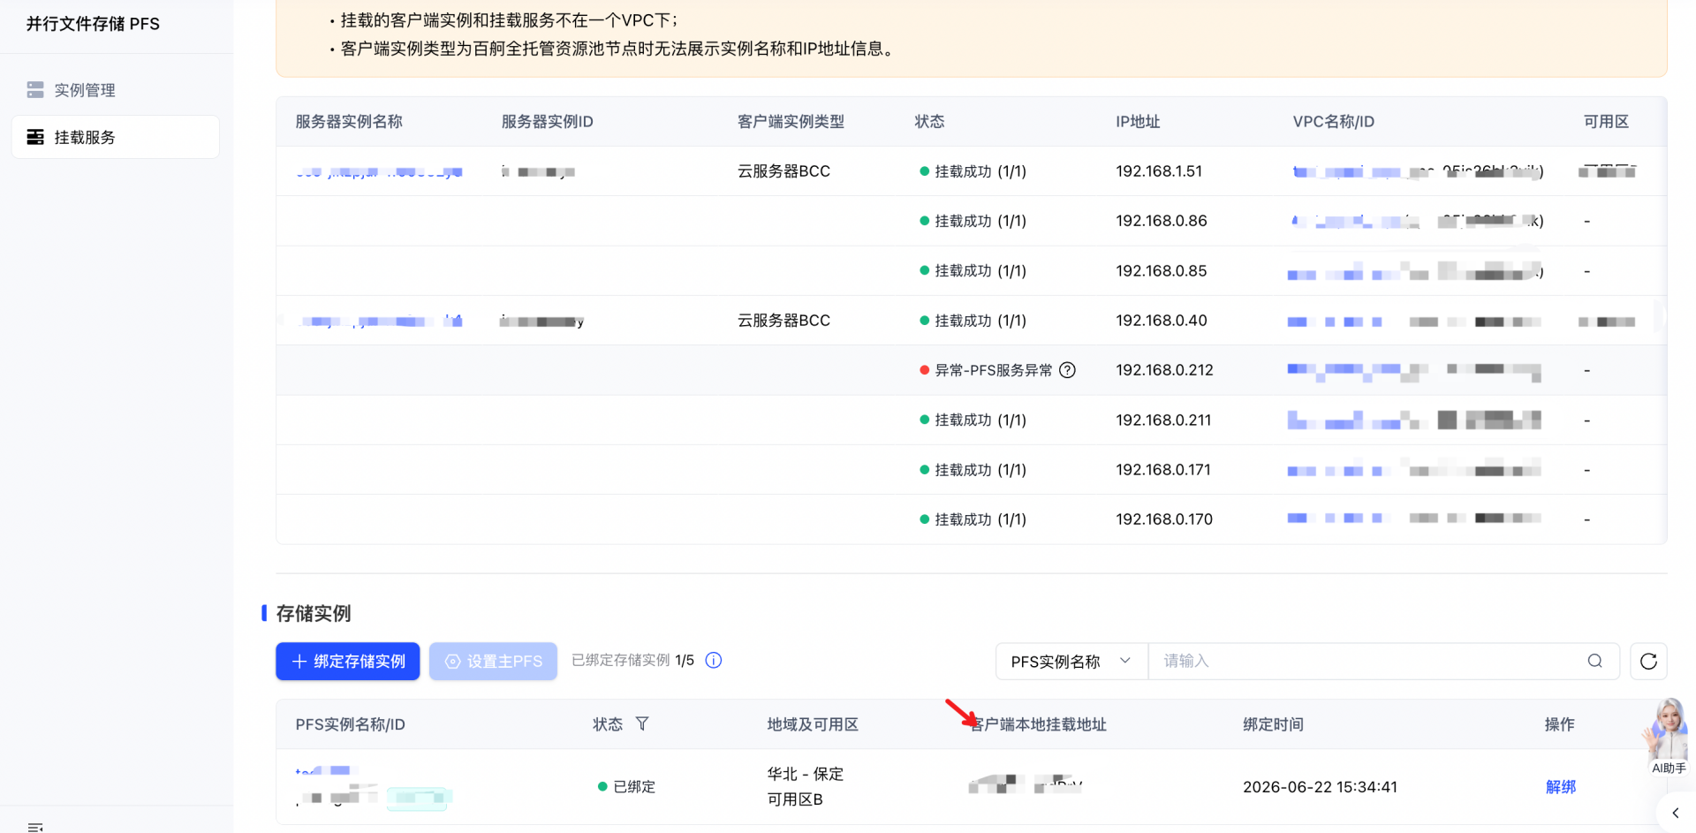This screenshot has width=1696, height=833.
Task: Select IP address 192.168.0.170
Action: (1164, 519)
